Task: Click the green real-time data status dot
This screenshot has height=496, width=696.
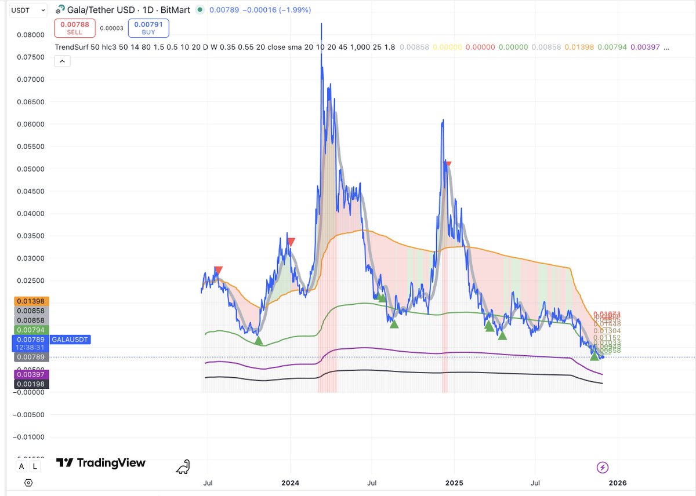Action: click(199, 10)
